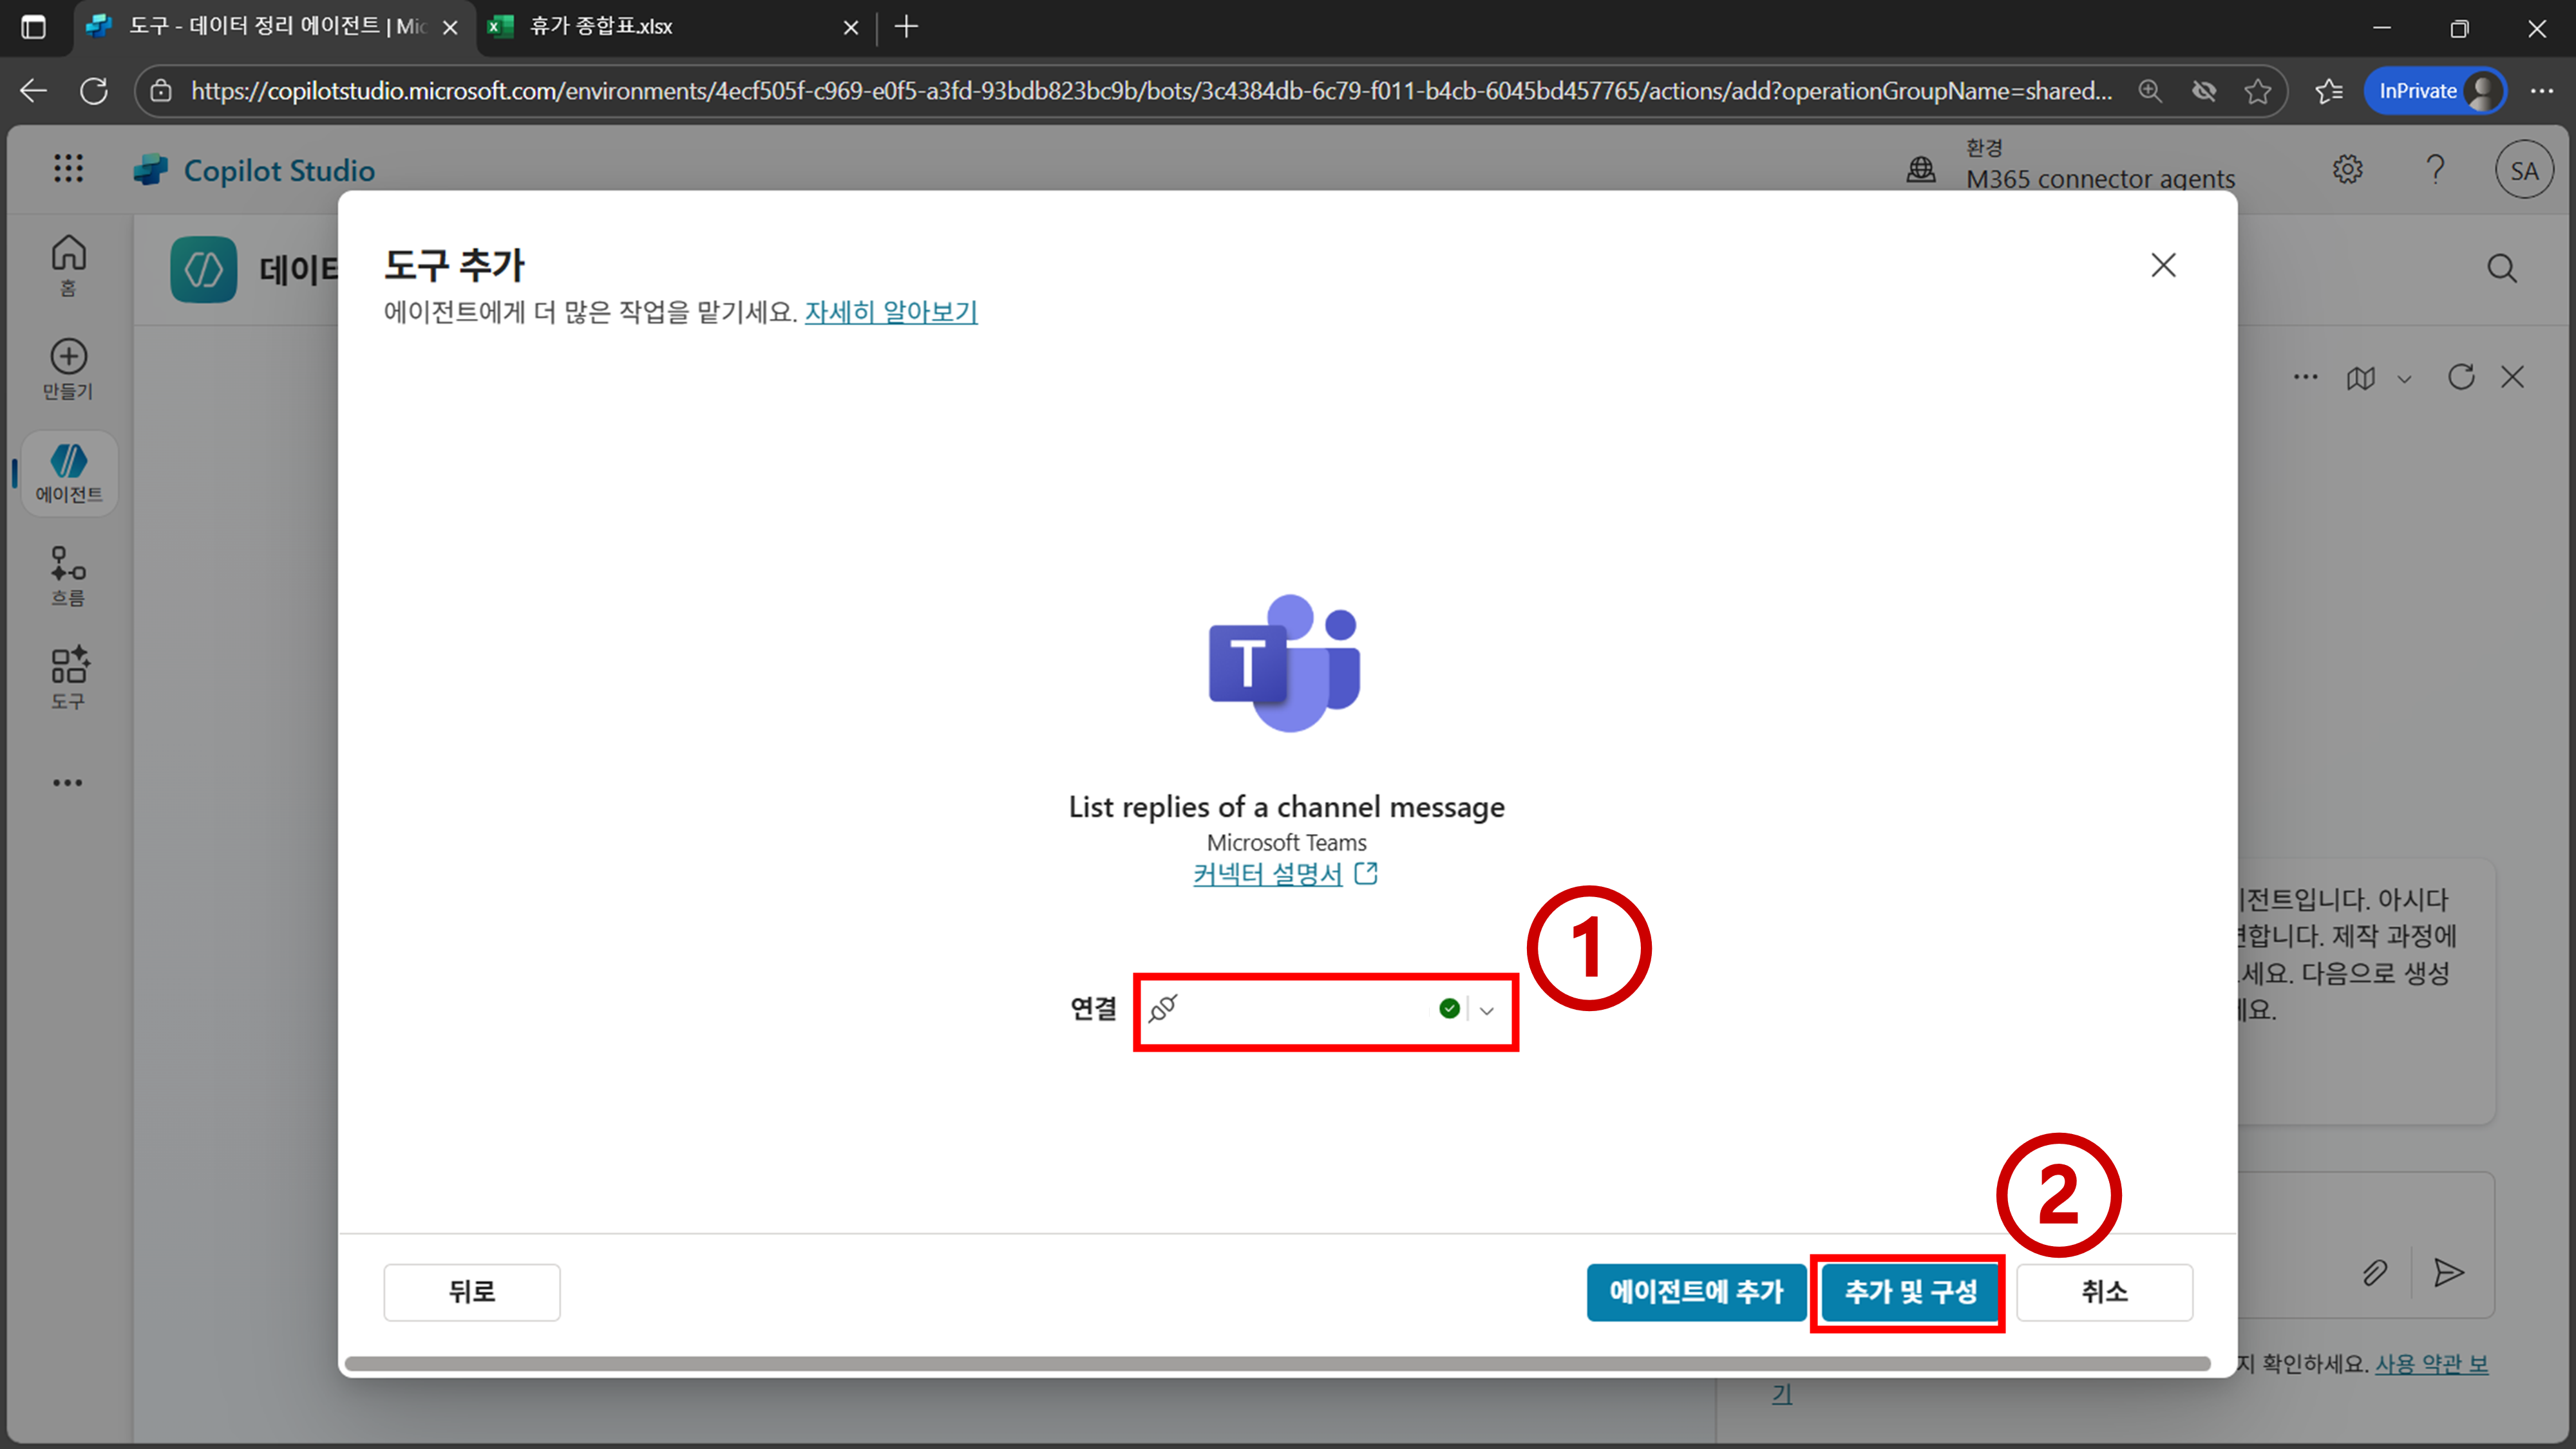The width and height of the screenshot is (2576, 1449).
Task: Click the app launcher waffle icon
Action: click(x=68, y=168)
